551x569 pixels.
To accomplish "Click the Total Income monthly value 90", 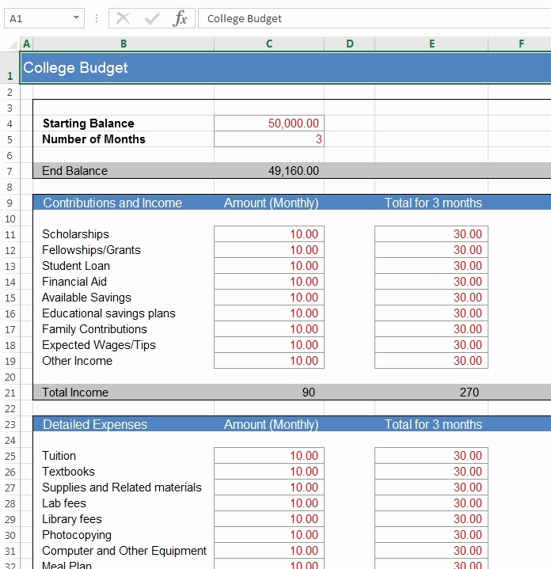I will 309,393.
